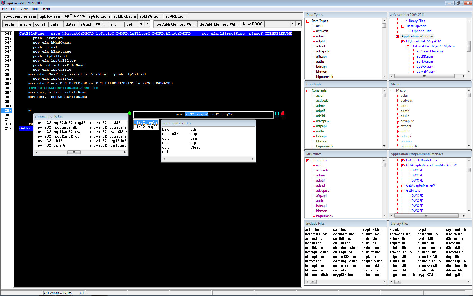
Task: Click the cyan grid icon after command input
Action: pyautogui.click(x=277, y=114)
